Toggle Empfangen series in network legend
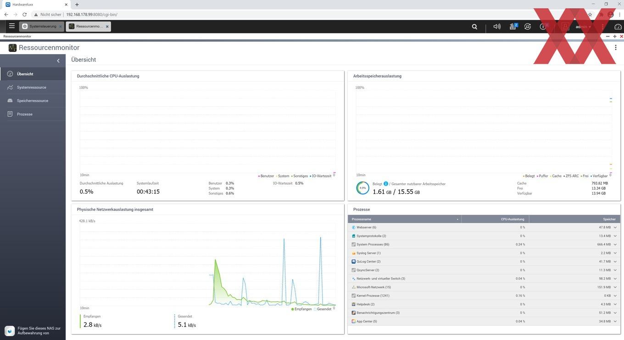 point(301,309)
